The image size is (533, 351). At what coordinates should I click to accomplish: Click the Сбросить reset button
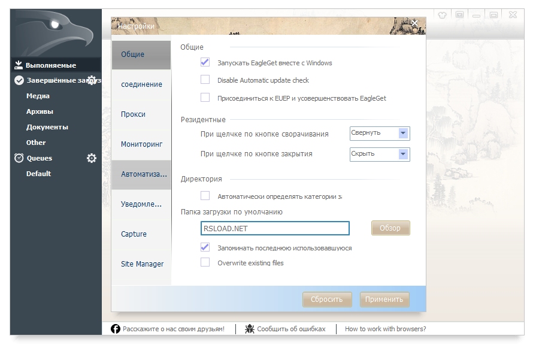pos(326,299)
